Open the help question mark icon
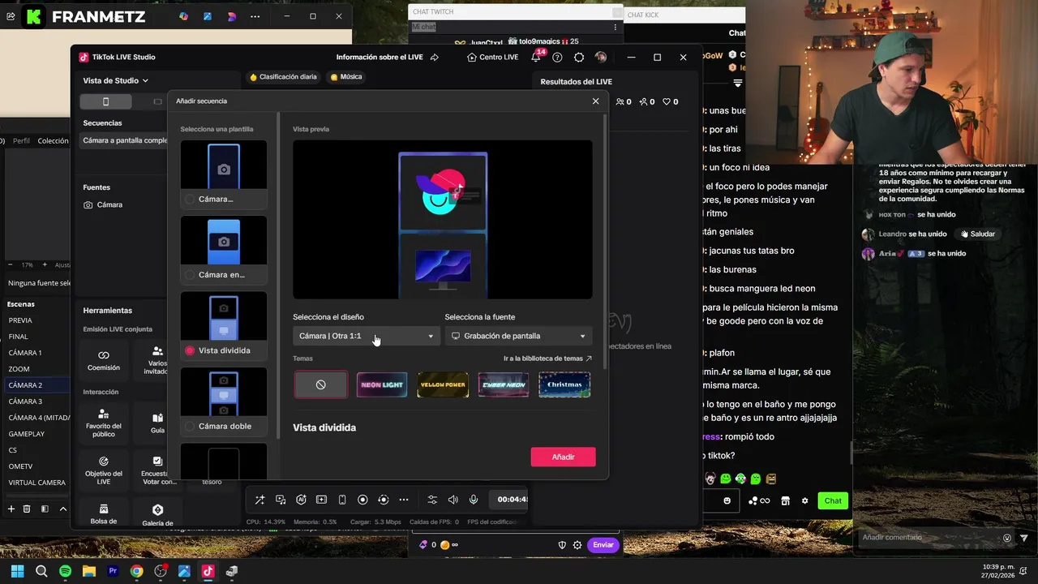Image resolution: width=1038 pixels, height=584 pixels. (557, 58)
